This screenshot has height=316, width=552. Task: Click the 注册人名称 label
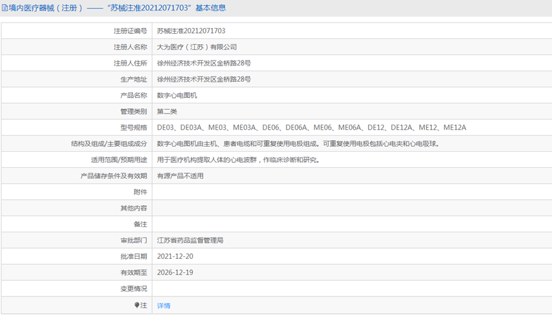[x=131, y=47]
